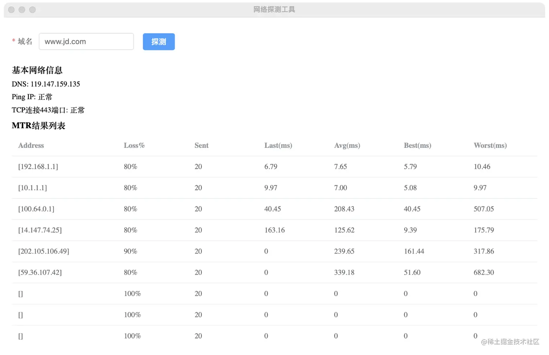
Task: Click the 探测 probe button
Action: (159, 42)
